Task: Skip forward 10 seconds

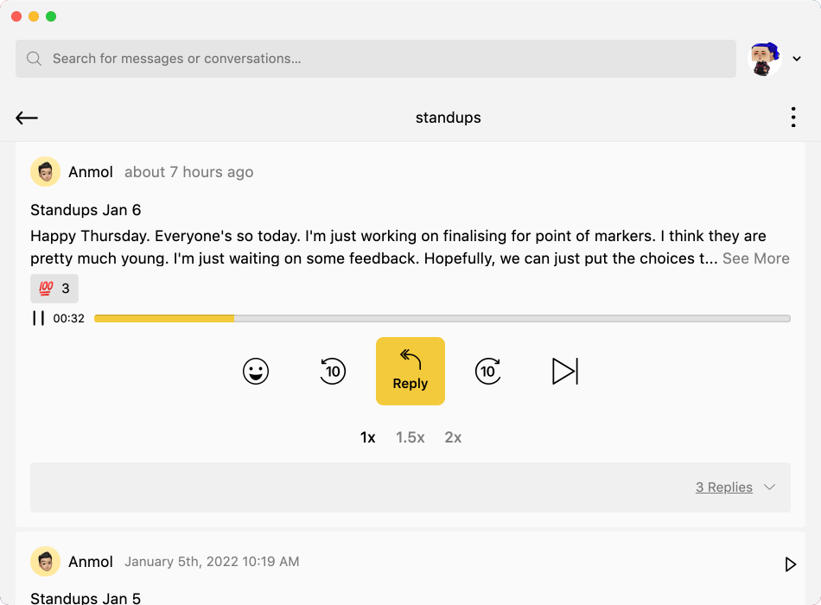Action: [x=488, y=372]
